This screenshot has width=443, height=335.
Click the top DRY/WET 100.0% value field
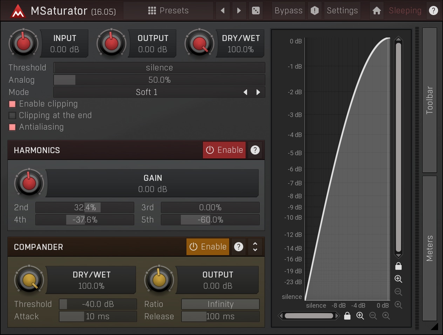point(241,43)
